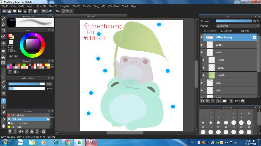Select the Text tool

click(x=3, y=101)
